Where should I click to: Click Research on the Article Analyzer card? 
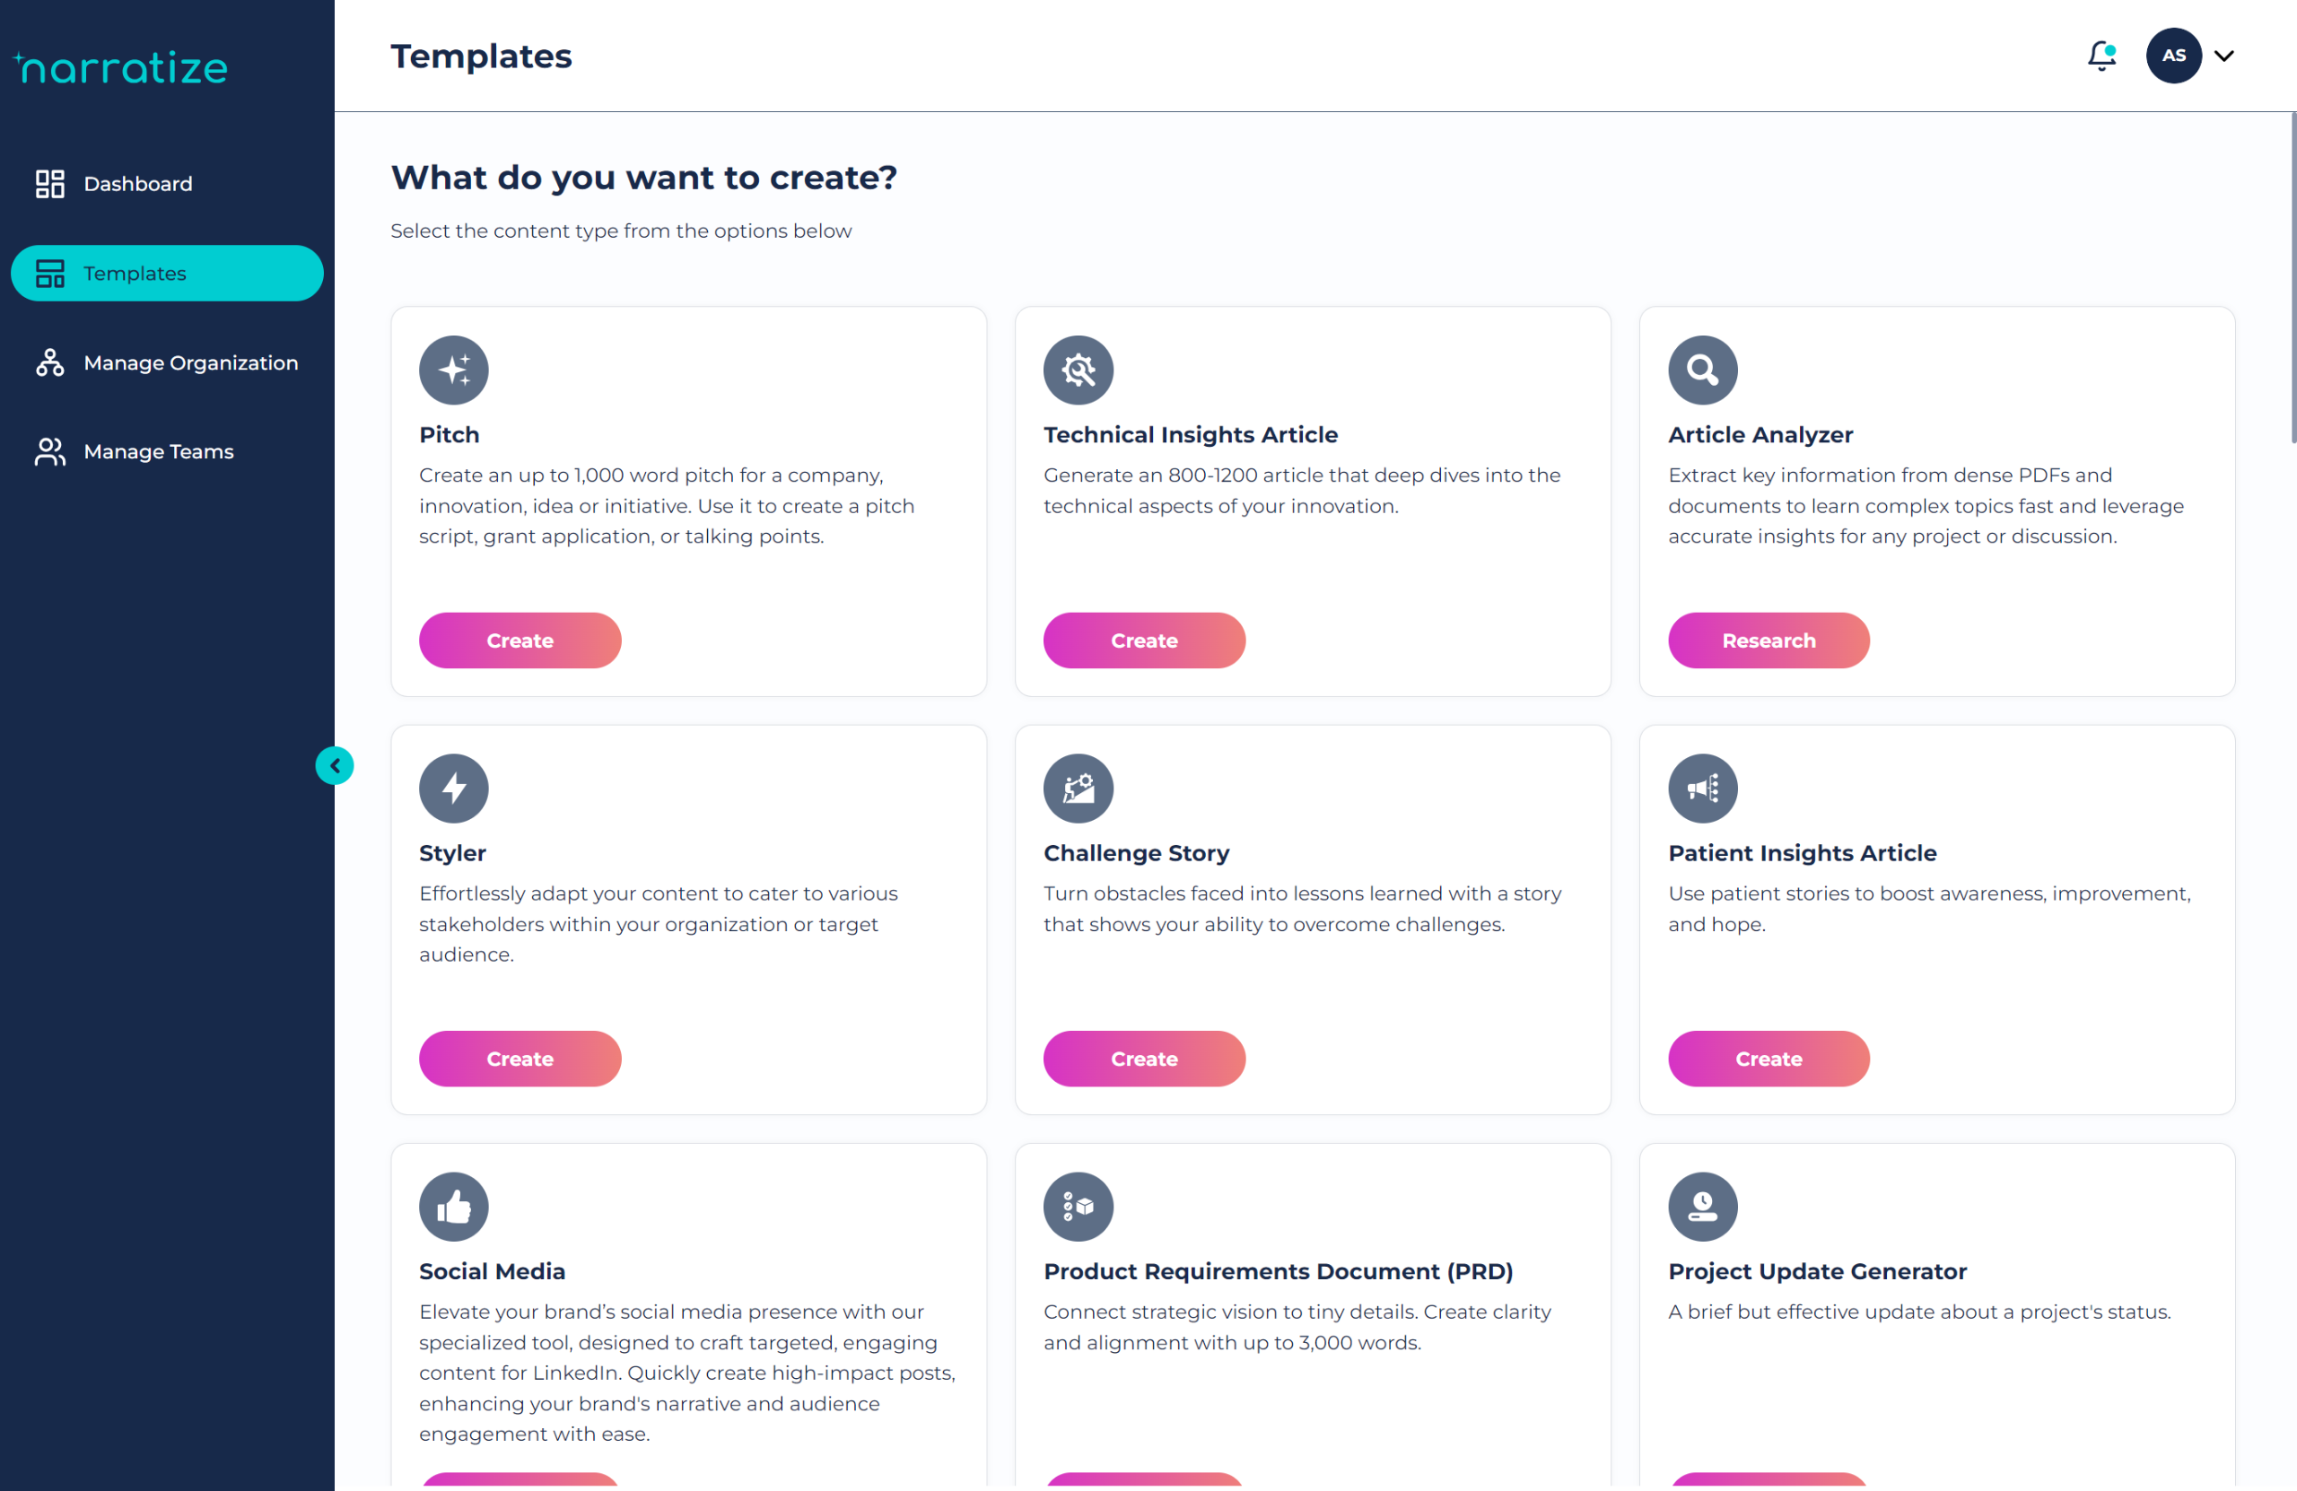click(x=1769, y=640)
